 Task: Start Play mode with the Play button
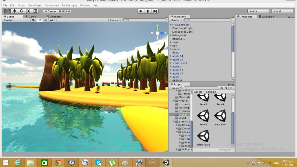[141, 11]
